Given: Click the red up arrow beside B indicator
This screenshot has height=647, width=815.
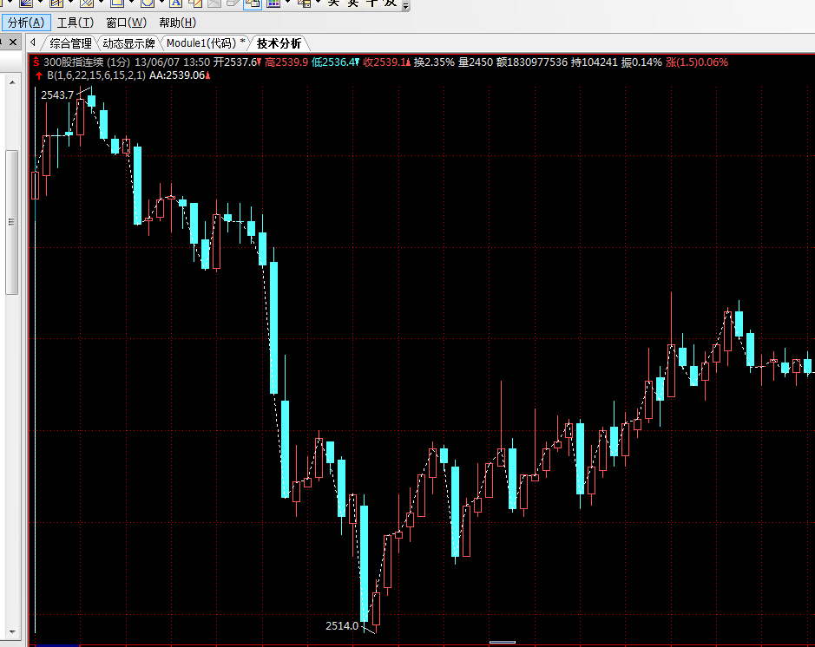Looking at the screenshot, I should click(x=39, y=75).
